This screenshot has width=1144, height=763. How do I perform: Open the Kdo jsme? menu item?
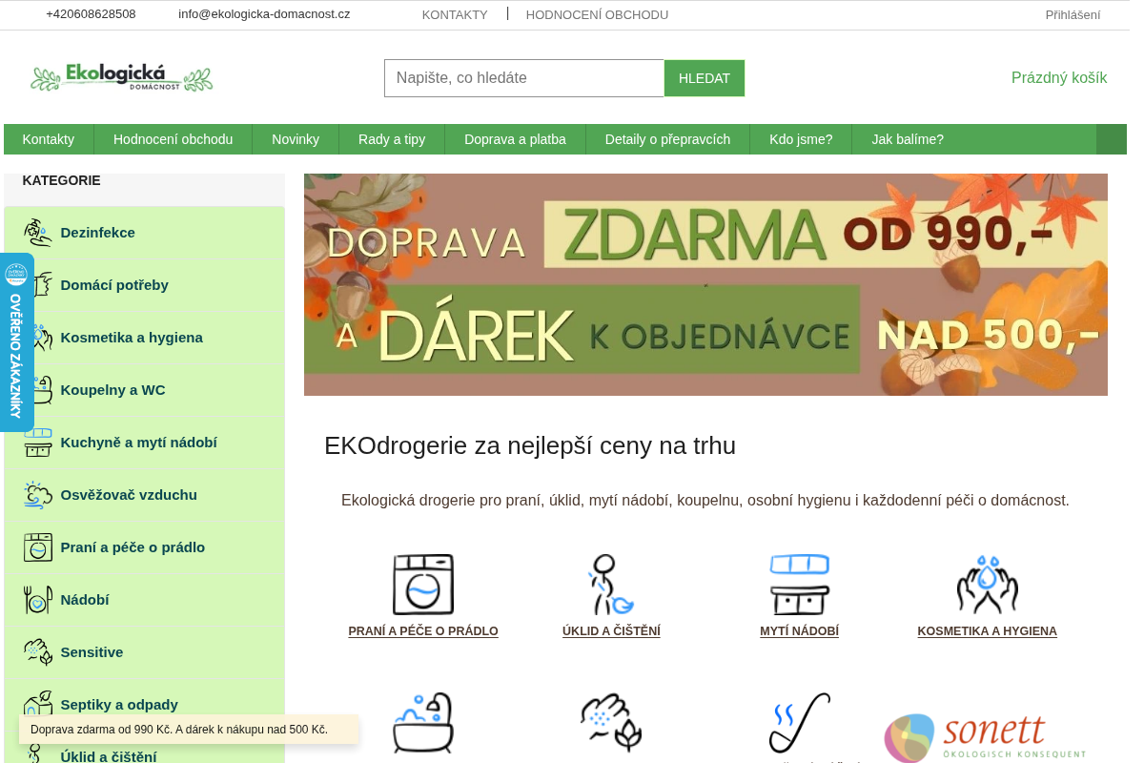point(801,139)
